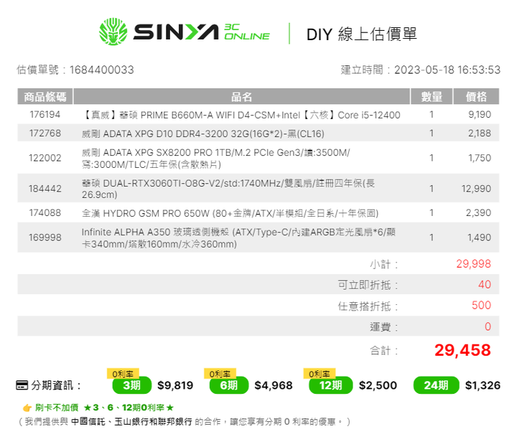This screenshot has width=517, height=442.
Task: Select the 24期 installment badge
Action: [437, 385]
